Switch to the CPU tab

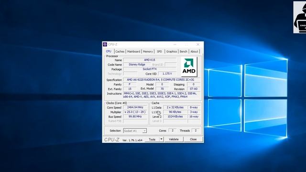click(109, 51)
